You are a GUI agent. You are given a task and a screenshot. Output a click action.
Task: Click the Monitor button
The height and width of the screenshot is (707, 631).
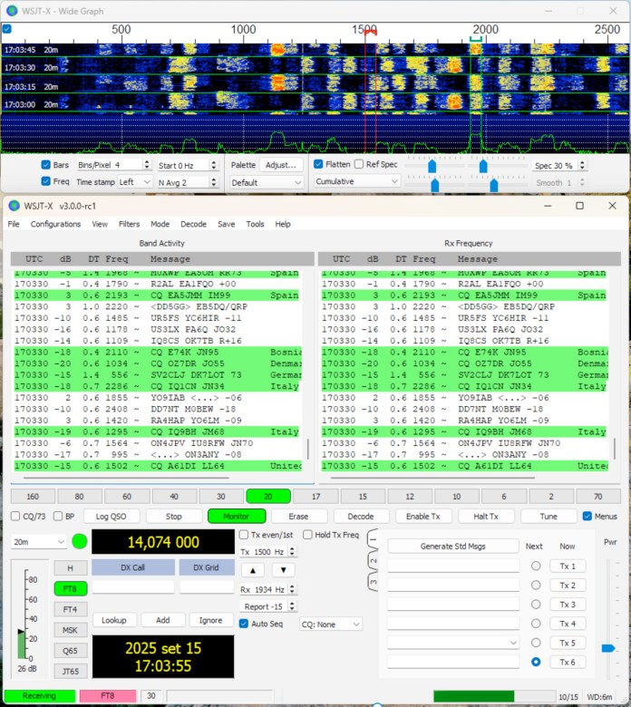pyautogui.click(x=237, y=517)
